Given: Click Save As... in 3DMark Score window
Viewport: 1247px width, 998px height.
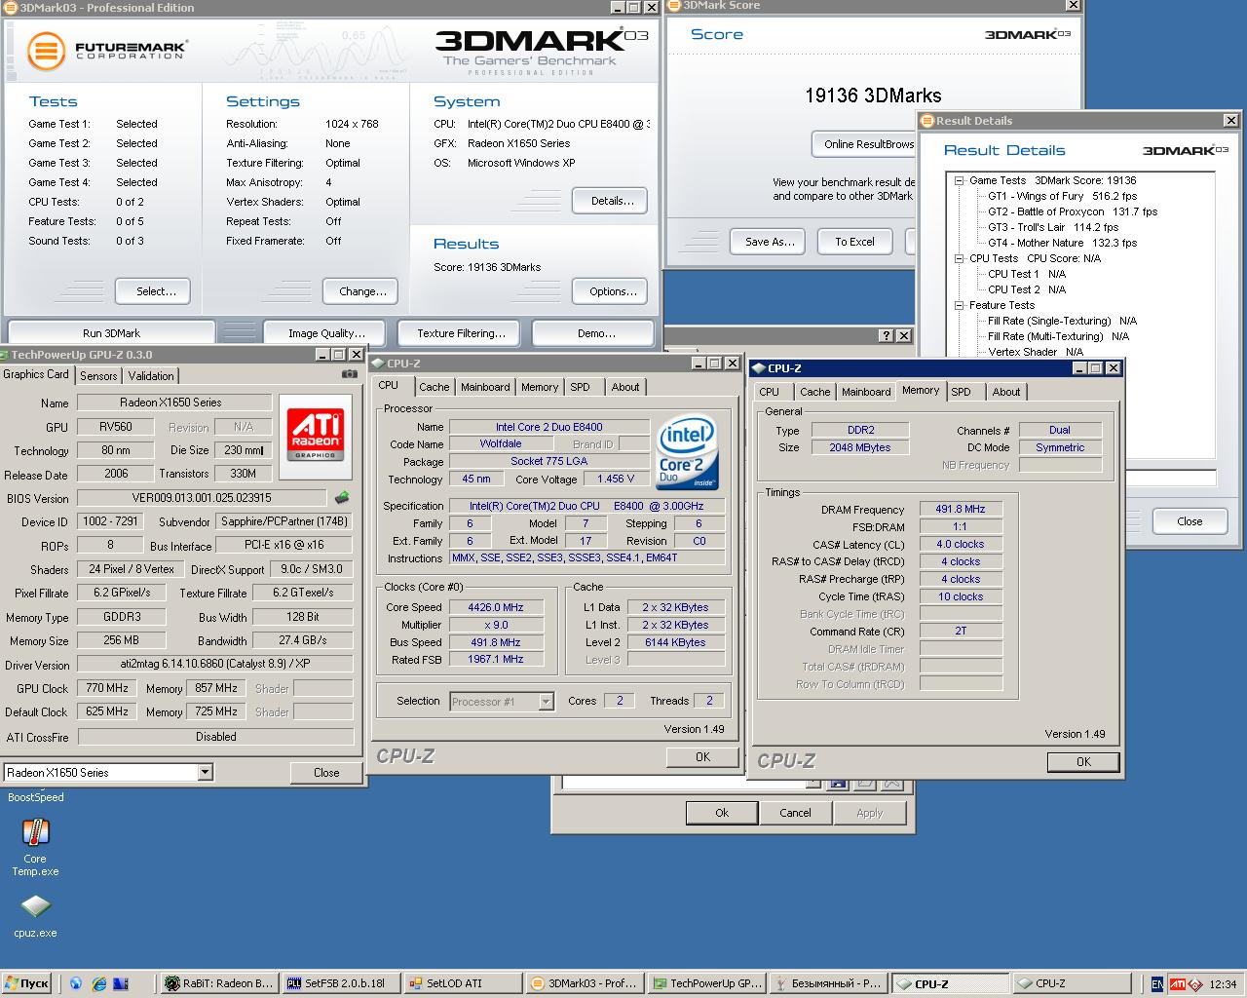Looking at the screenshot, I should point(770,242).
